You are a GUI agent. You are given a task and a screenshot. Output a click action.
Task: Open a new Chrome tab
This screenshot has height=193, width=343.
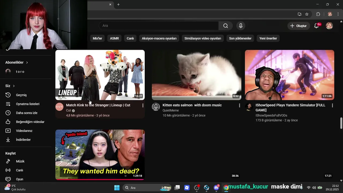[118, 5]
